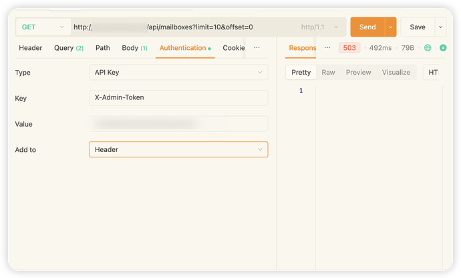
Task: Click the green download response icon
Action: click(443, 48)
